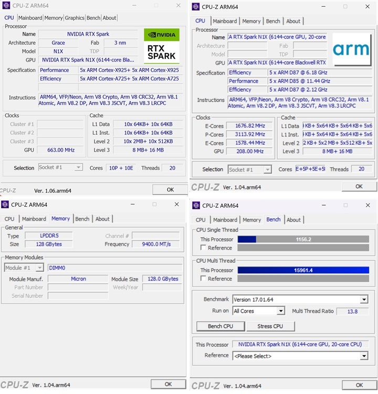
Task: Open Mainboard tab in the benchmark window
Action: pos(225,220)
